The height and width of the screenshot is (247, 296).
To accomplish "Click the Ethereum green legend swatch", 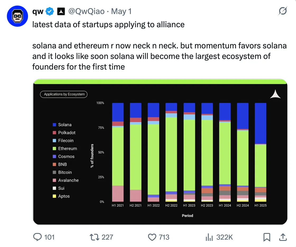I will tap(55, 148).
